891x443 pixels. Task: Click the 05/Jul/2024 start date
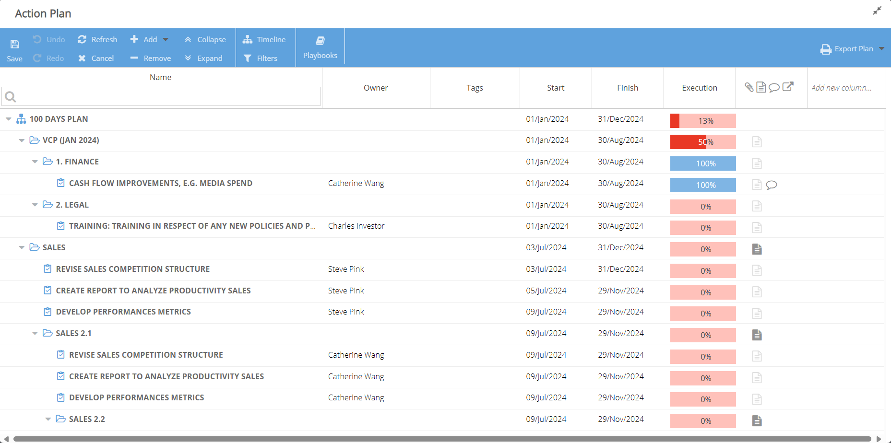546,291
